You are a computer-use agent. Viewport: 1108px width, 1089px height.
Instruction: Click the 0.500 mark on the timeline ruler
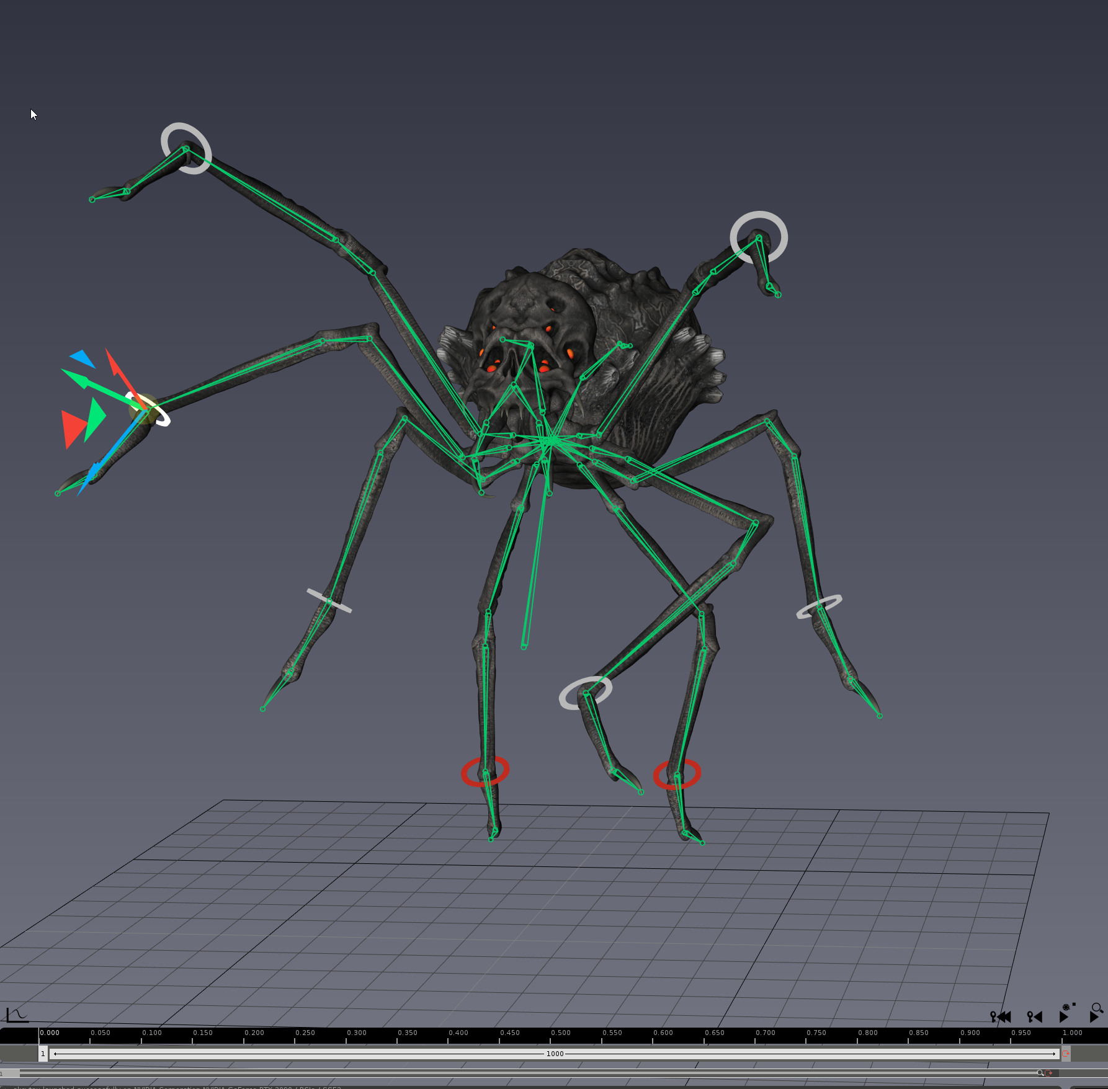coord(560,1033)
